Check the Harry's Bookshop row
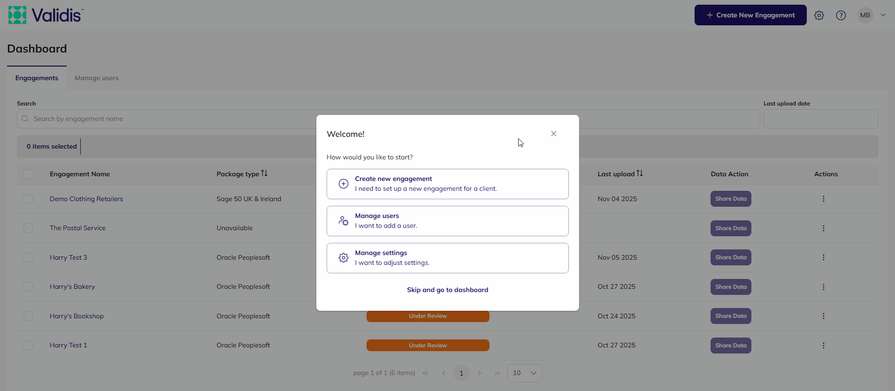 click(x=29, y=316)
